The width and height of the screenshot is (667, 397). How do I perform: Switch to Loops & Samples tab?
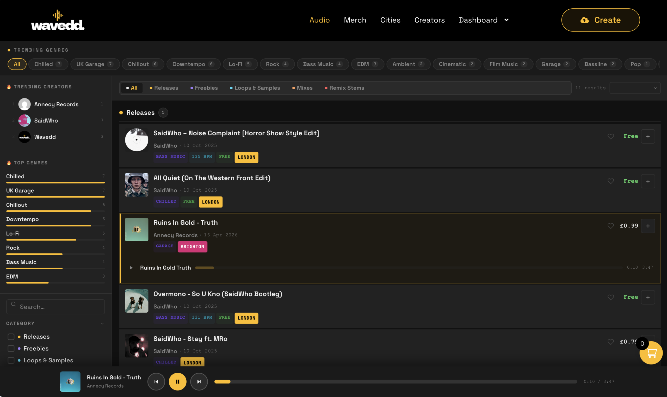(255, 88)
